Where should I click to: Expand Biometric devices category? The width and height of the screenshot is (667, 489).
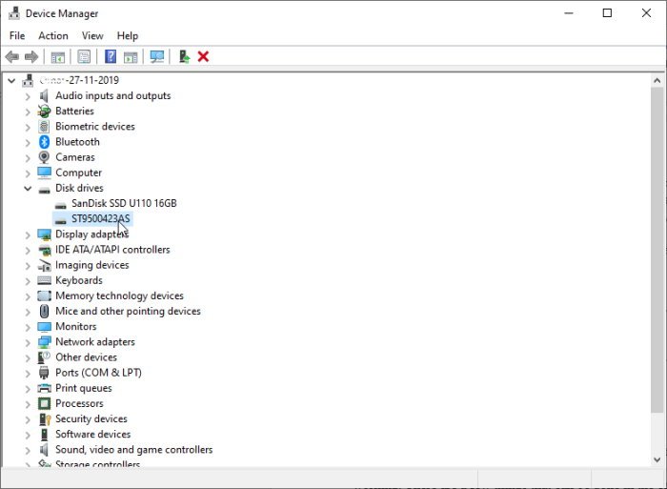tap(28, 127)
